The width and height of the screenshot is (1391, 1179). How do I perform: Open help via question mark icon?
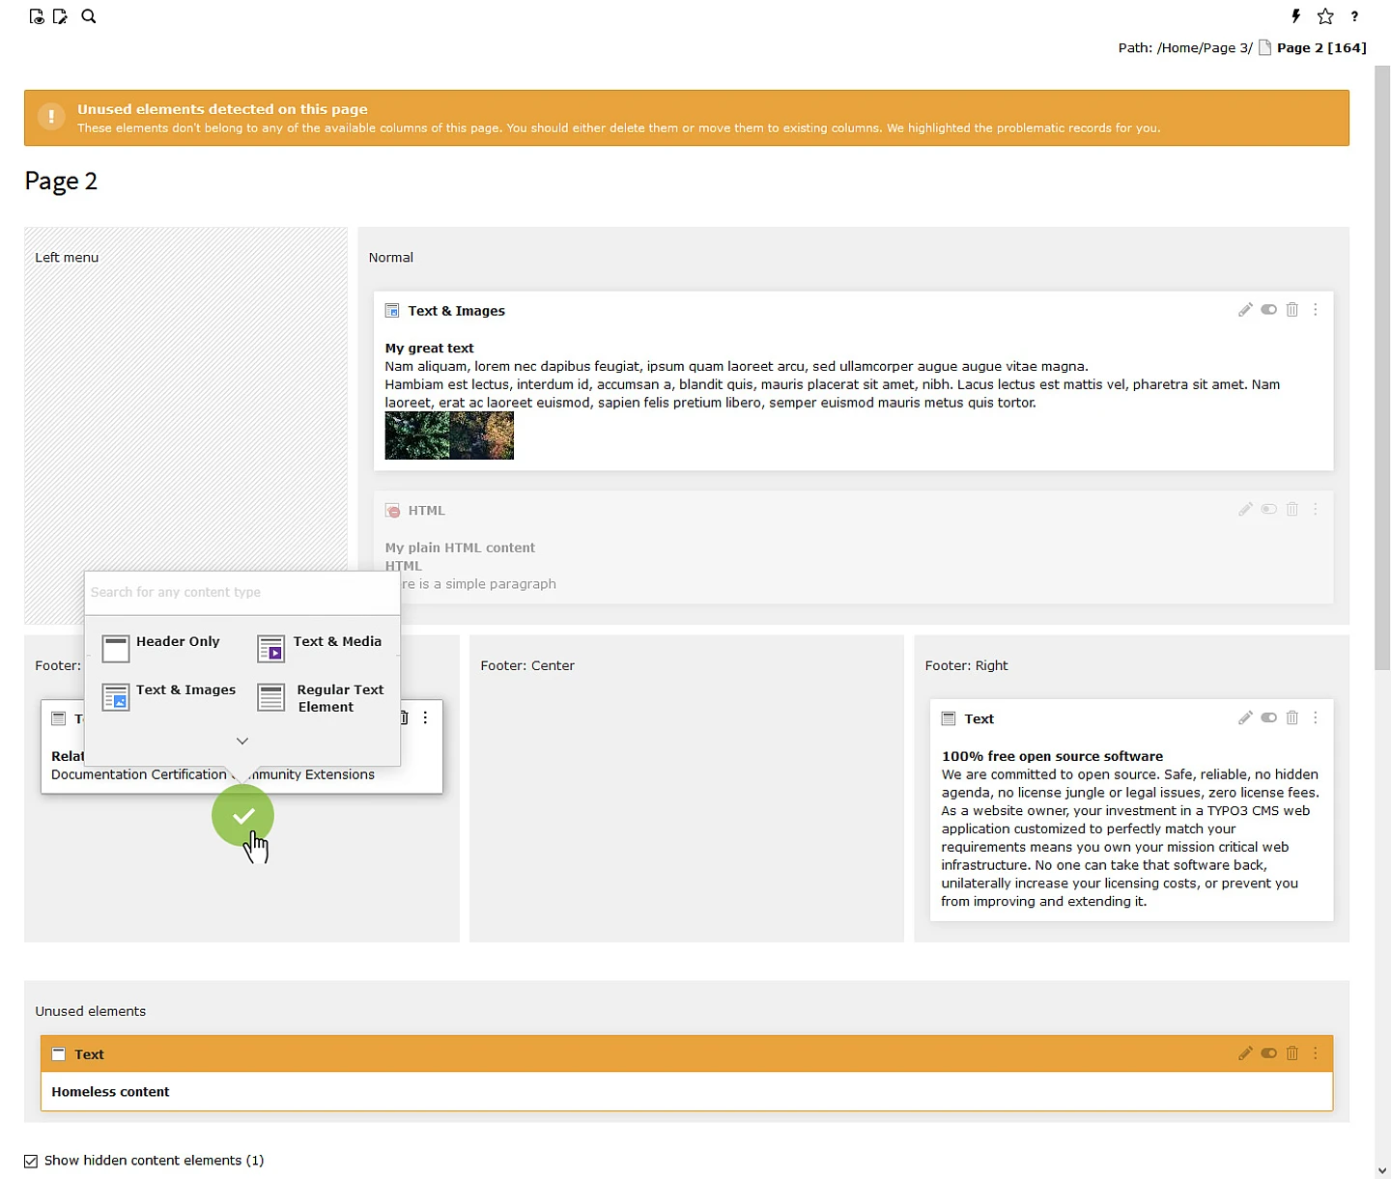[1354, 16]
